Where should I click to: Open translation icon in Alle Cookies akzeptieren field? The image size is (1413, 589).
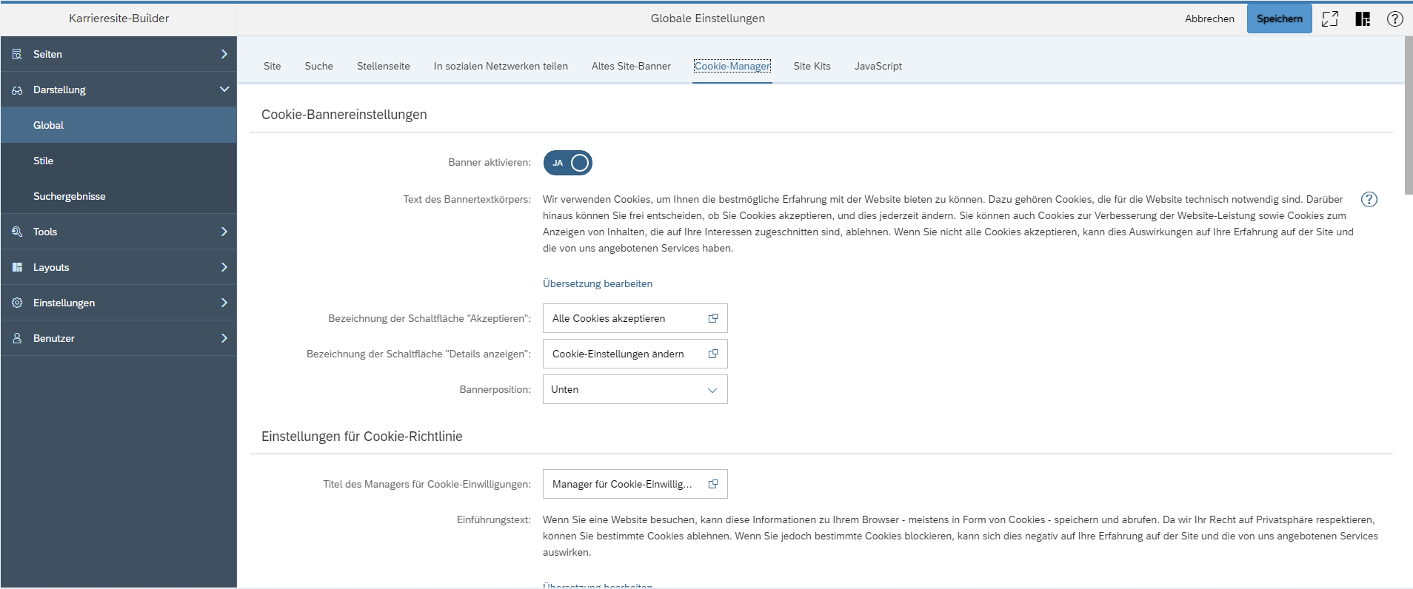pos(713,318)
